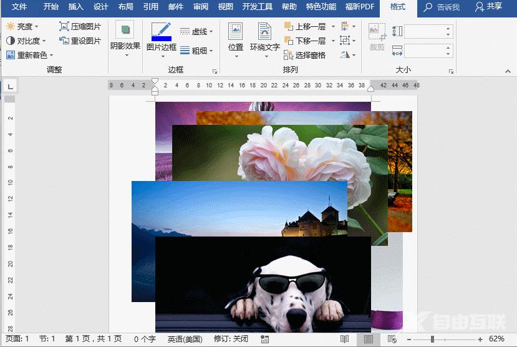Open Shadow Effects (阴影效果) gallery
Image resolution: width=517 pixels, height=347 pixels.
point(125,39)
